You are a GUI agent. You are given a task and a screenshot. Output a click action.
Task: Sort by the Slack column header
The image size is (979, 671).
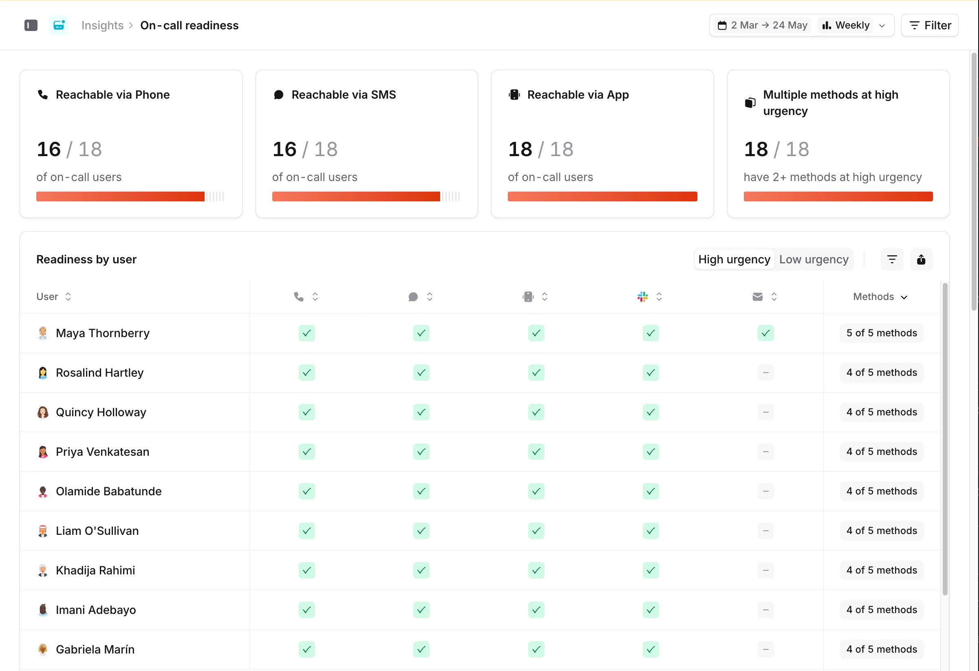(x=650, y=296)
